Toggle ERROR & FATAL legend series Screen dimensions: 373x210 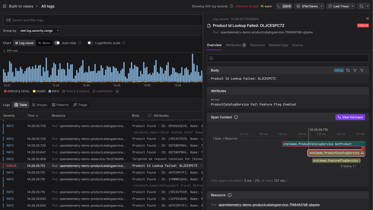[x=17, y=91]
